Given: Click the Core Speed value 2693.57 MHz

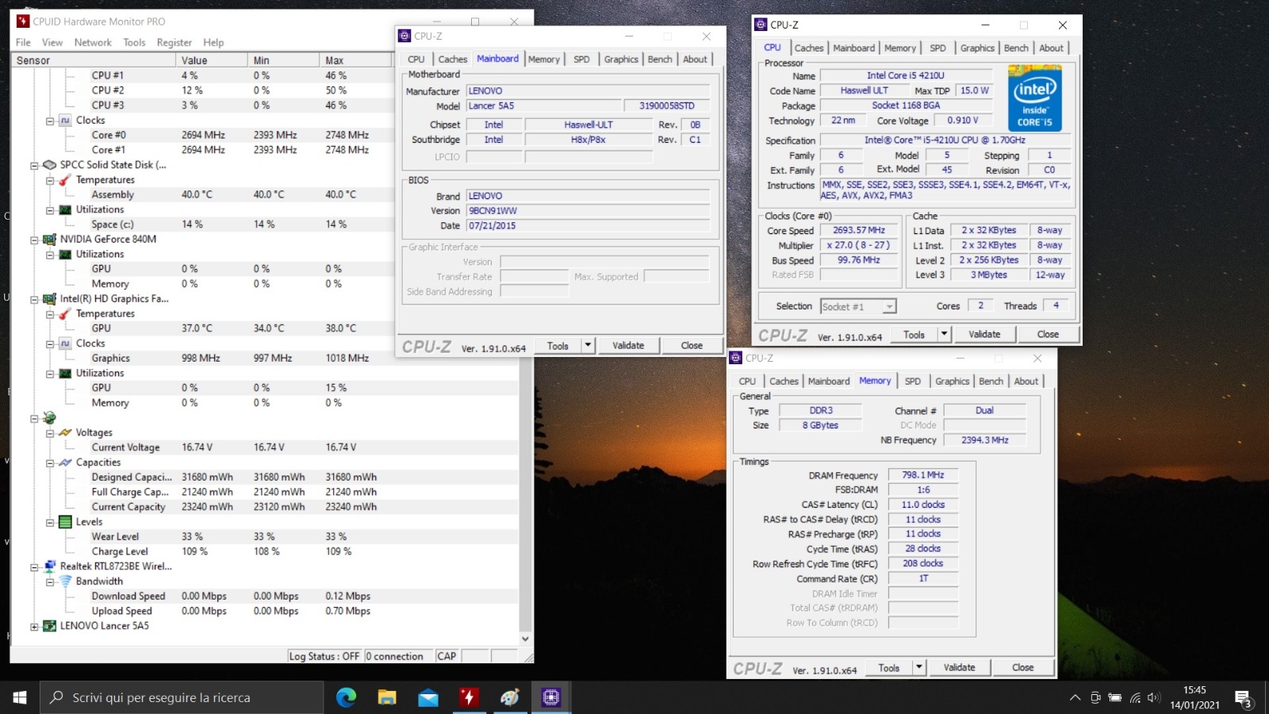Looking at the screenshot, I should pos(859,230).
